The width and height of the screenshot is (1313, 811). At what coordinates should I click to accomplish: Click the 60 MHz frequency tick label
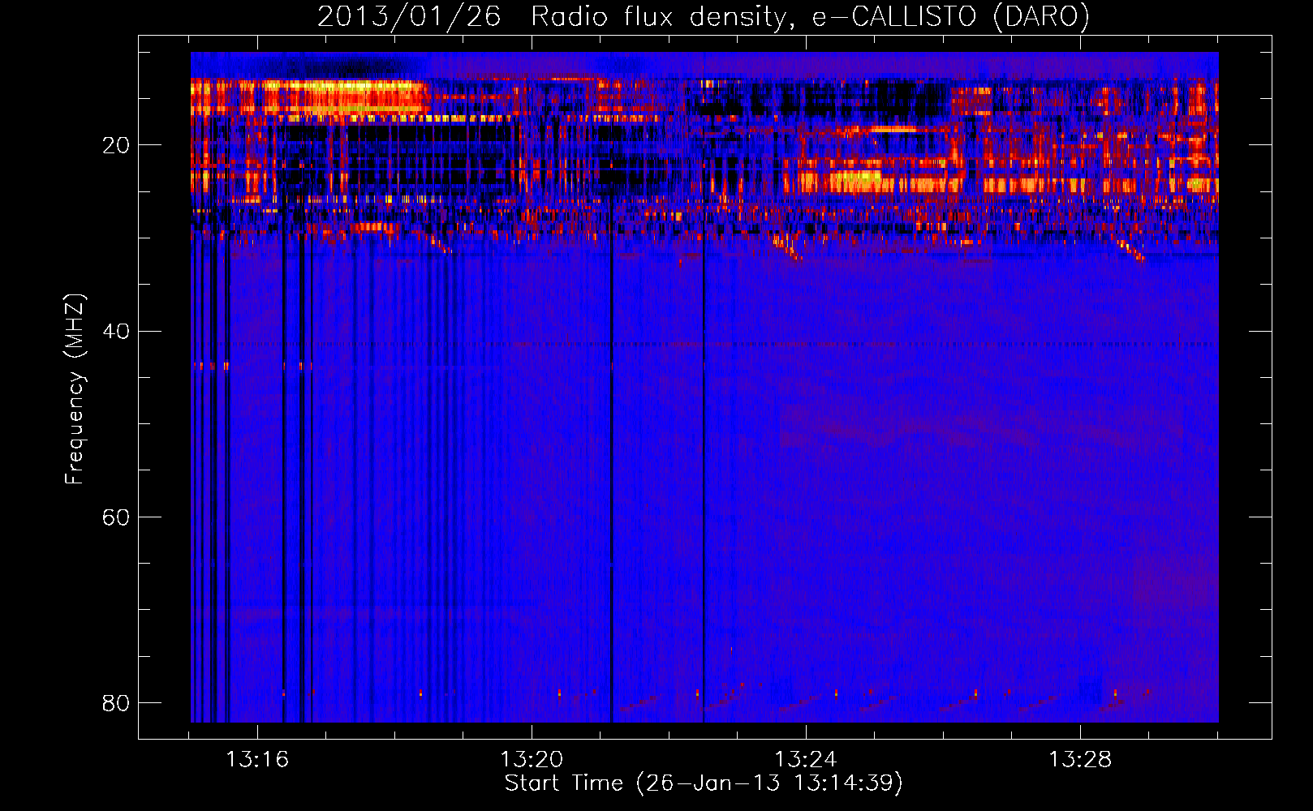pyautogui.click(x=116, y=517)
